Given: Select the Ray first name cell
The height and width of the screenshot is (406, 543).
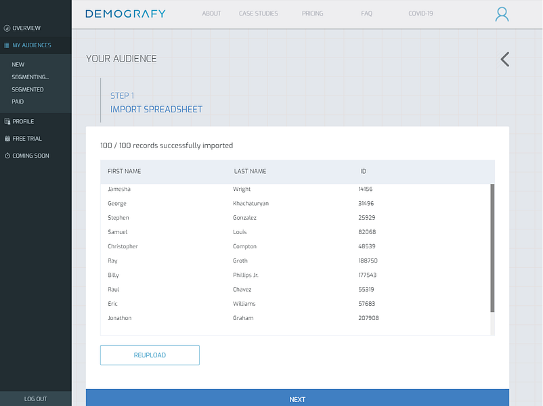Looking at the screenshot, I should pos(112,261).
